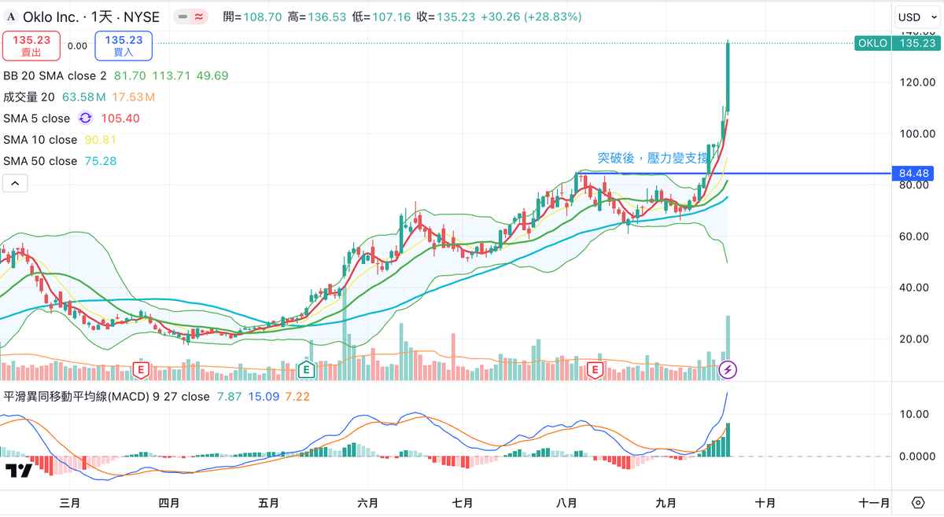Click the red ≈ data status indicator
Screen dimensions: 944x517
coord(199,16)
